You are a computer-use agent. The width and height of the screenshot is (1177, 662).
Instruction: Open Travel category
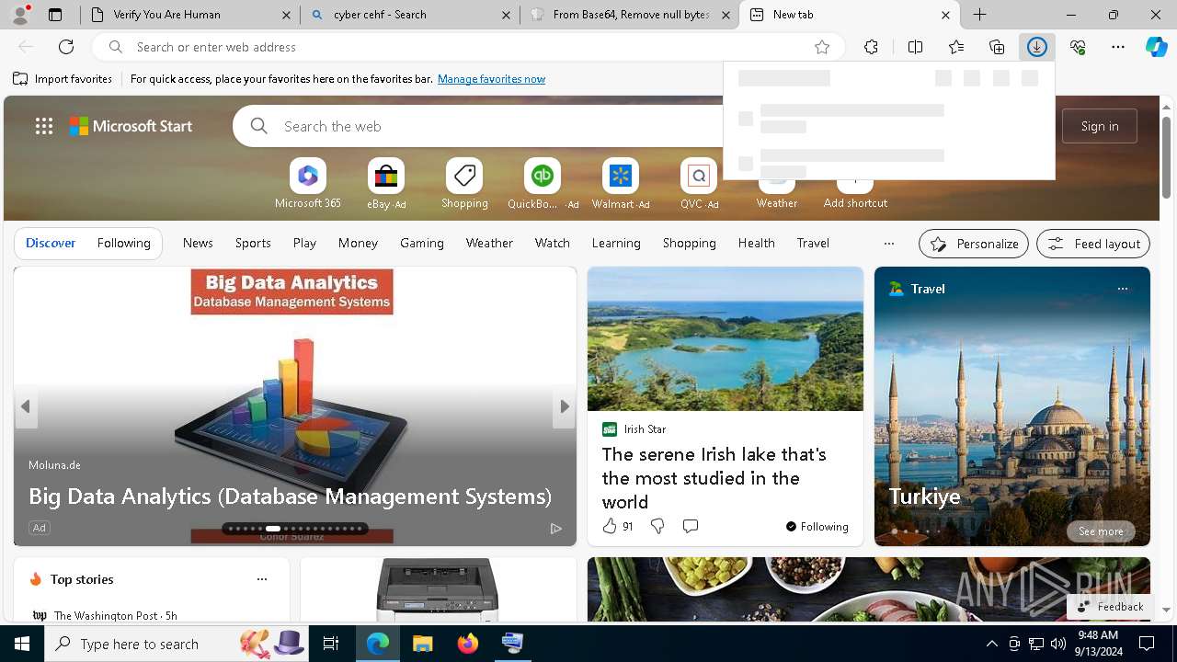813,243
